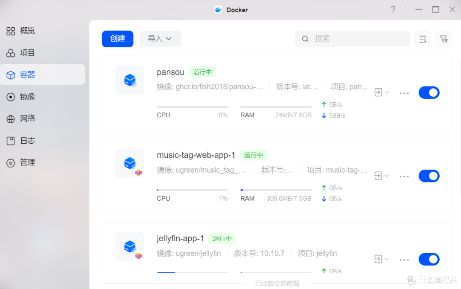This screenshot has height=289, width=461.
Task: Click the 24MB/7.5GB RAM value
Action: [293, 115]
